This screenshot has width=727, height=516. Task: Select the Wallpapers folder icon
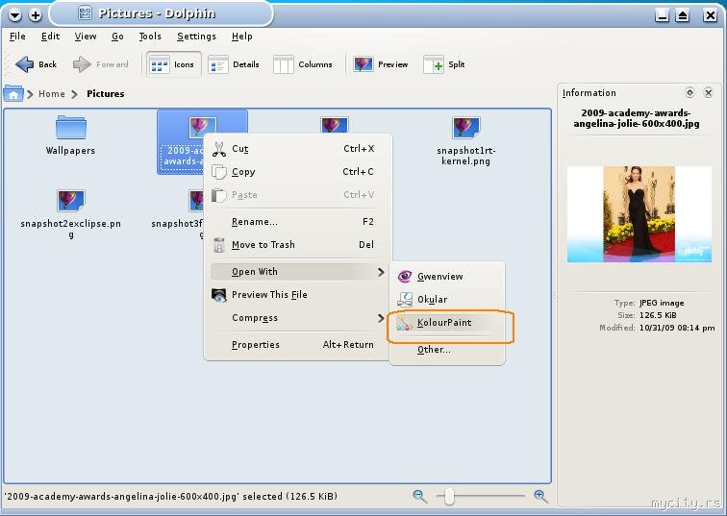[x=70, y=128]
